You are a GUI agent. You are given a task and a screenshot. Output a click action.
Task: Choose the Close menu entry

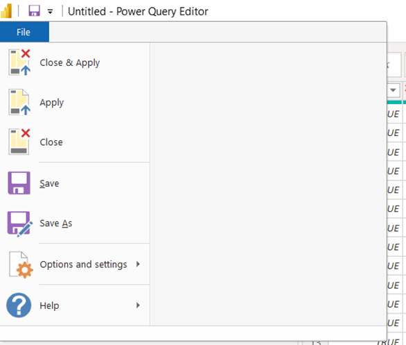coord(75,142)
